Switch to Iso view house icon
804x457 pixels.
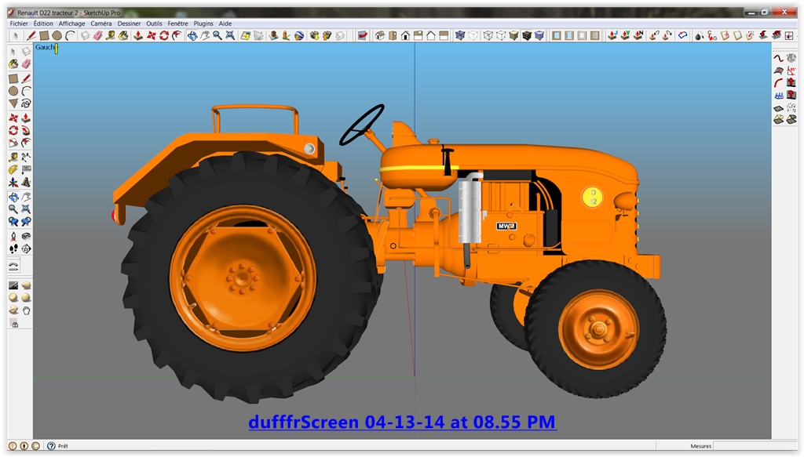tap(380, 35)
